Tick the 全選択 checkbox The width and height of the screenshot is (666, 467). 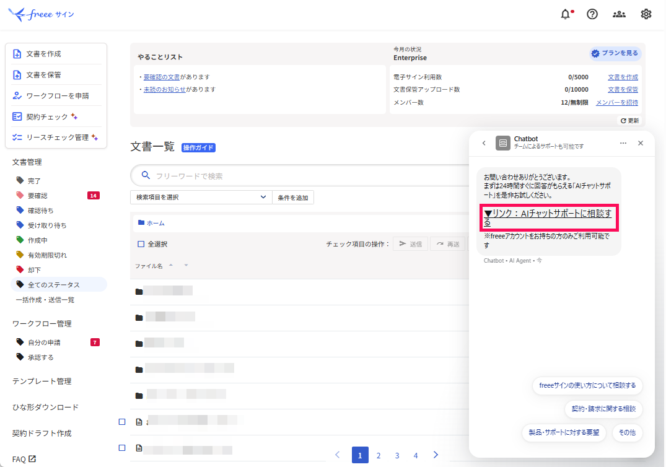pos(141,244)
